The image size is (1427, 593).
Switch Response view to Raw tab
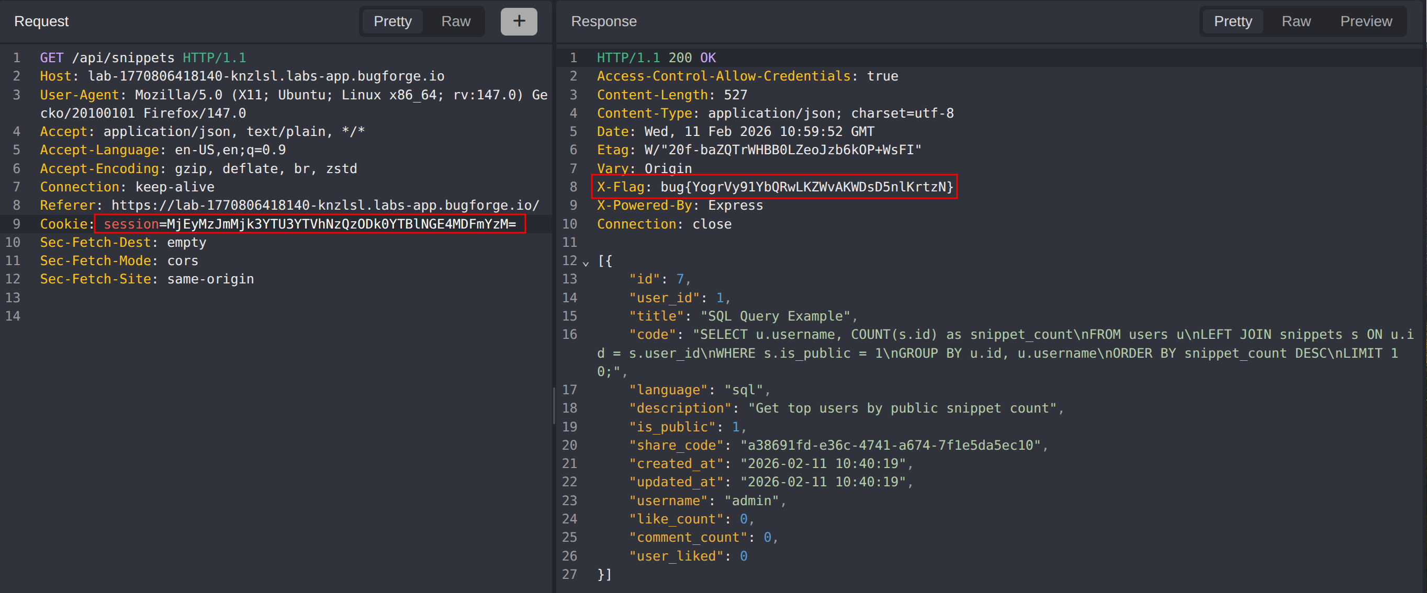[1296, 21]
